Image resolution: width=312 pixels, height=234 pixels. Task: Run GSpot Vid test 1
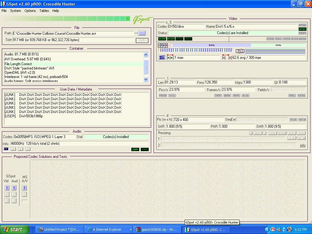[7, 188]
